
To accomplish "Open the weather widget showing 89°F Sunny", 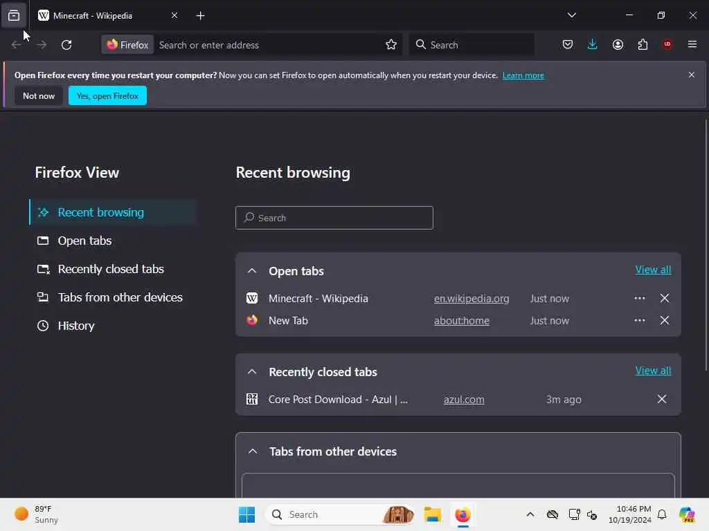I will 37,514.
